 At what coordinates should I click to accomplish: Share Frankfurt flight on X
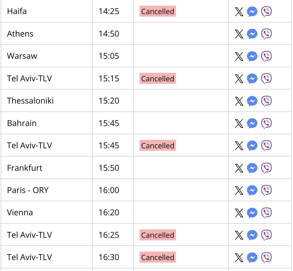coord(239,168)
